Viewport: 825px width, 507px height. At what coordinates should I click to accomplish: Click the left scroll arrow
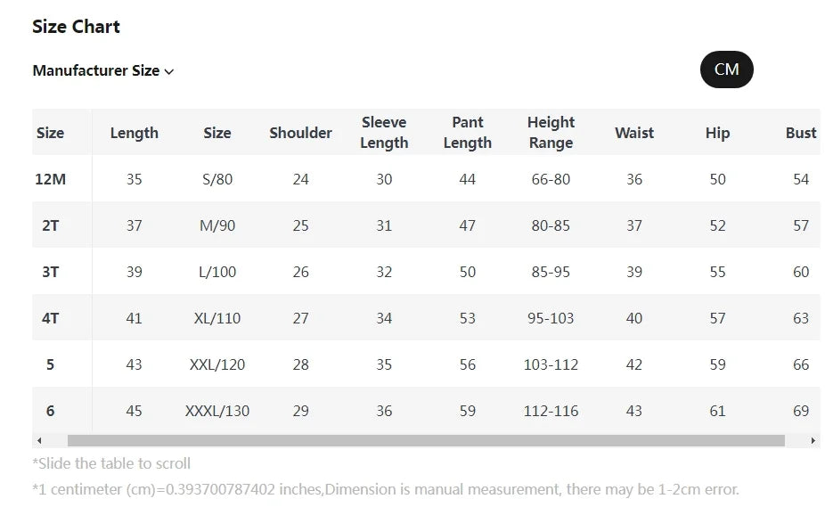(38, 441)
